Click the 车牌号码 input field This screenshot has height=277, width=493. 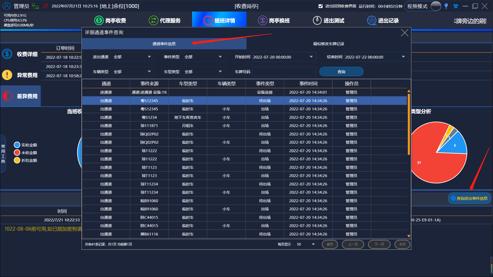[x=284, y=72]
